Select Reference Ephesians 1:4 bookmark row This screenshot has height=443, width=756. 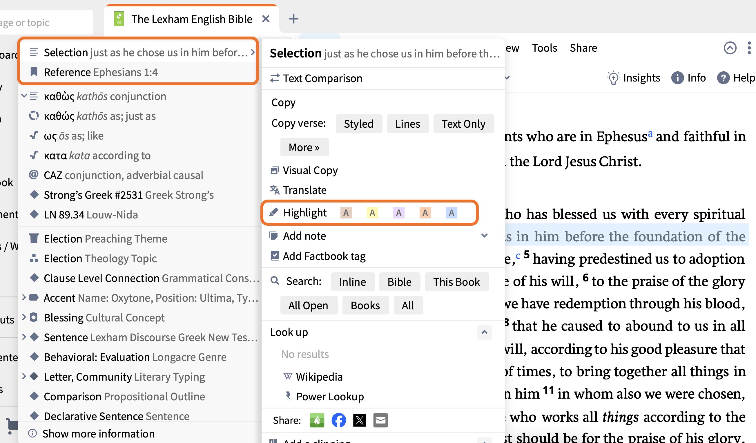pyautogui.click(x=138, y=72)
